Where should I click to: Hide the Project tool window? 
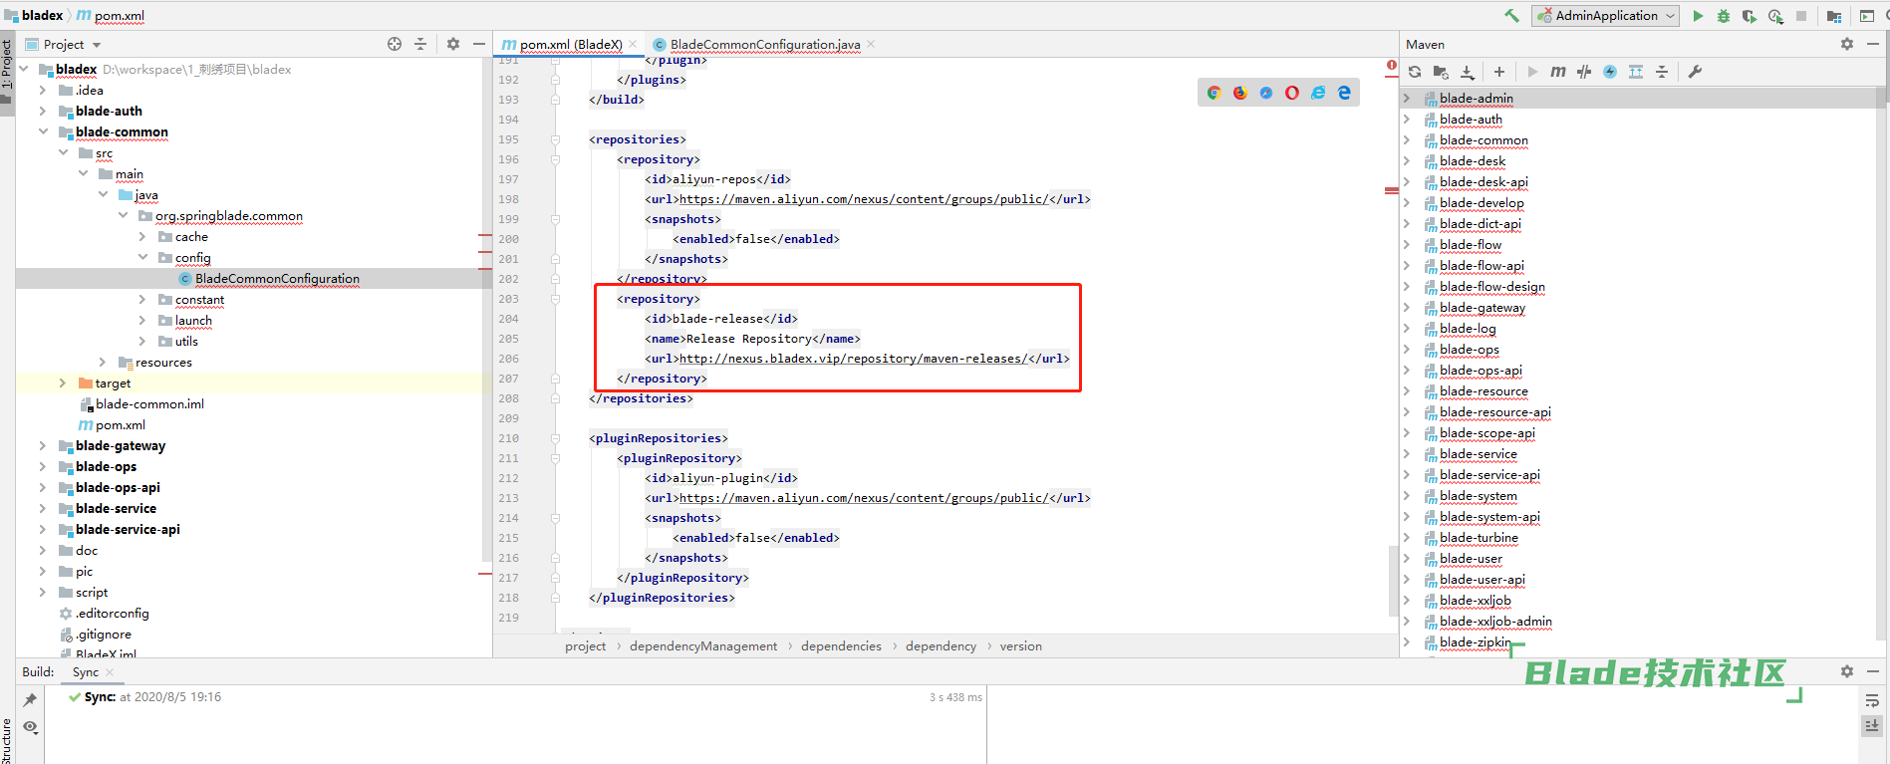[x=478, y=44]
